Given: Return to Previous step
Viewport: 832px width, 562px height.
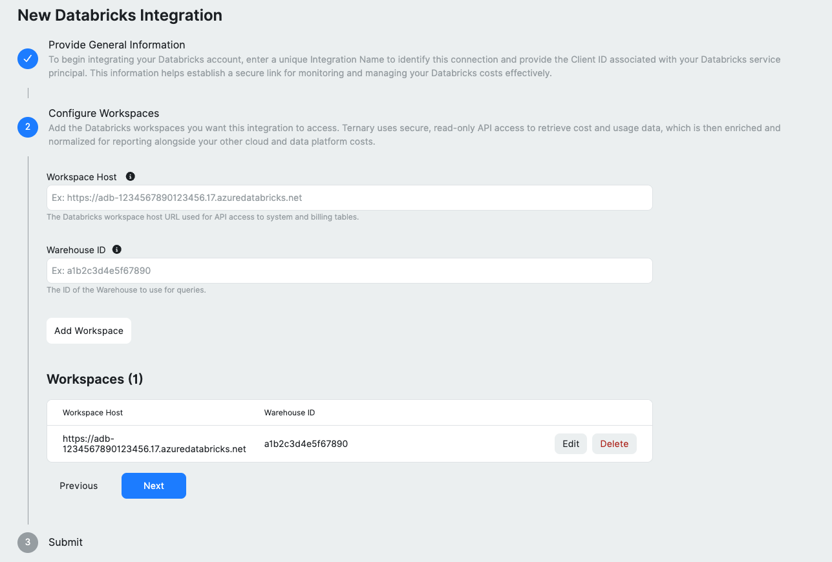Looking at the screenshot, I should (79, 486).
